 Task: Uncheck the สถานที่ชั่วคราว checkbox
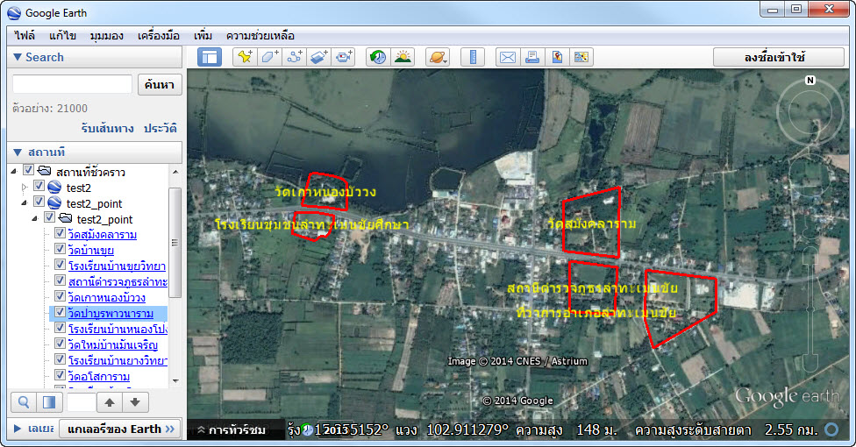point(28,170)
